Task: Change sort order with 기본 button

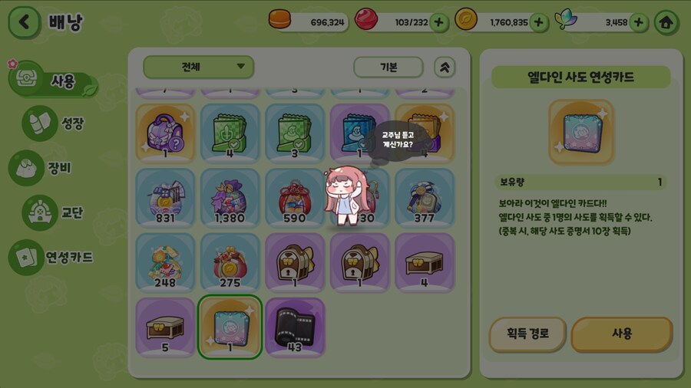Action: (388, 67)
